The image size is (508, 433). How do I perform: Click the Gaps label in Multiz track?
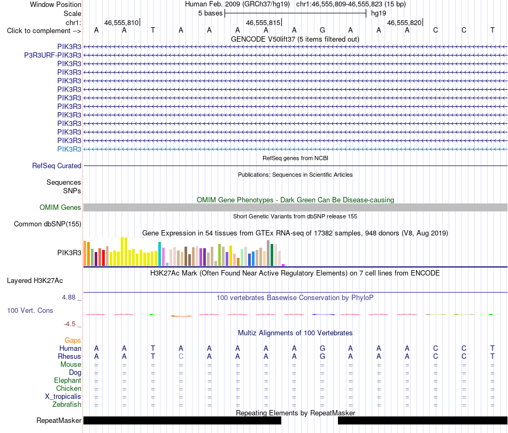pyautogui.click(x=73, y=340)
